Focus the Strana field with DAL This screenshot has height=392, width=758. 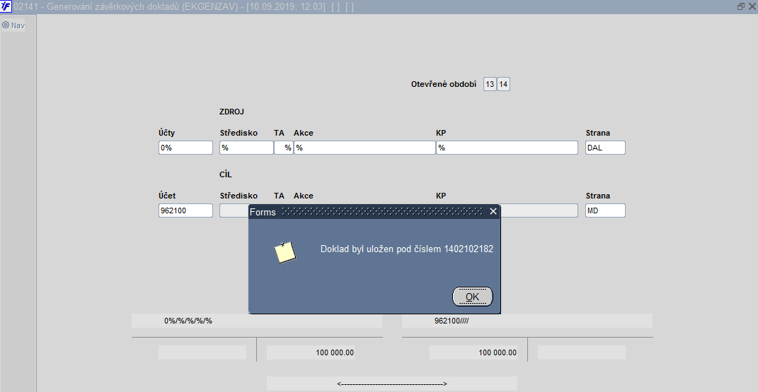click(605, 148)
